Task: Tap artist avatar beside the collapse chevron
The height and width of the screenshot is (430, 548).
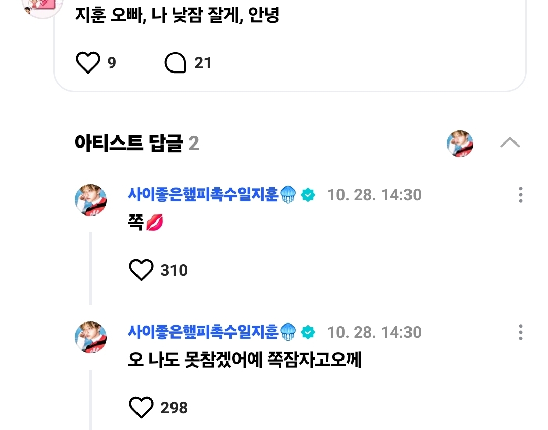Action: click(460, 144)
